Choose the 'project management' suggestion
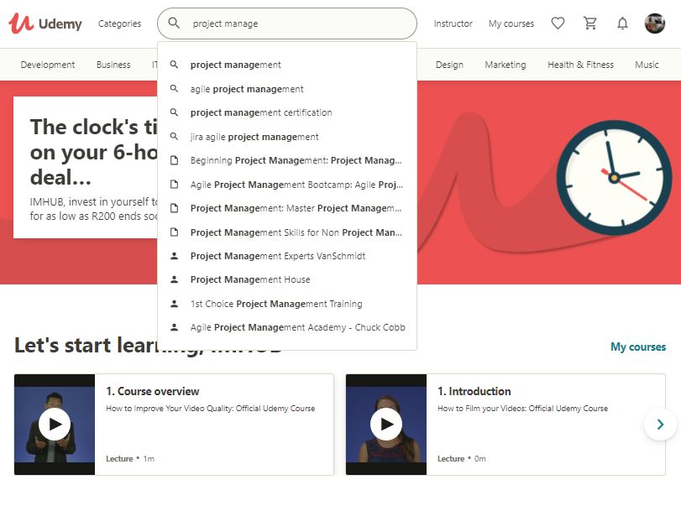 [x=287, y=65]
